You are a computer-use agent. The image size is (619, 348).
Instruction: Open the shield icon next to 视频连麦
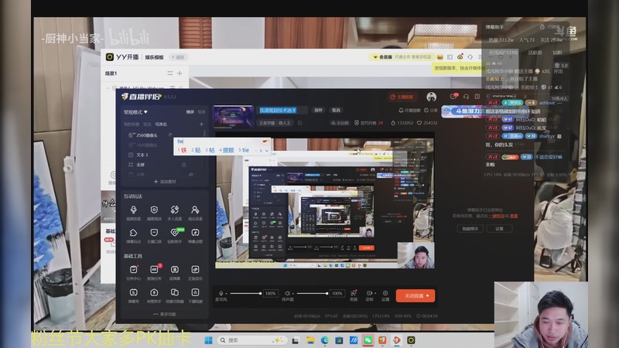tap(154, 210)
